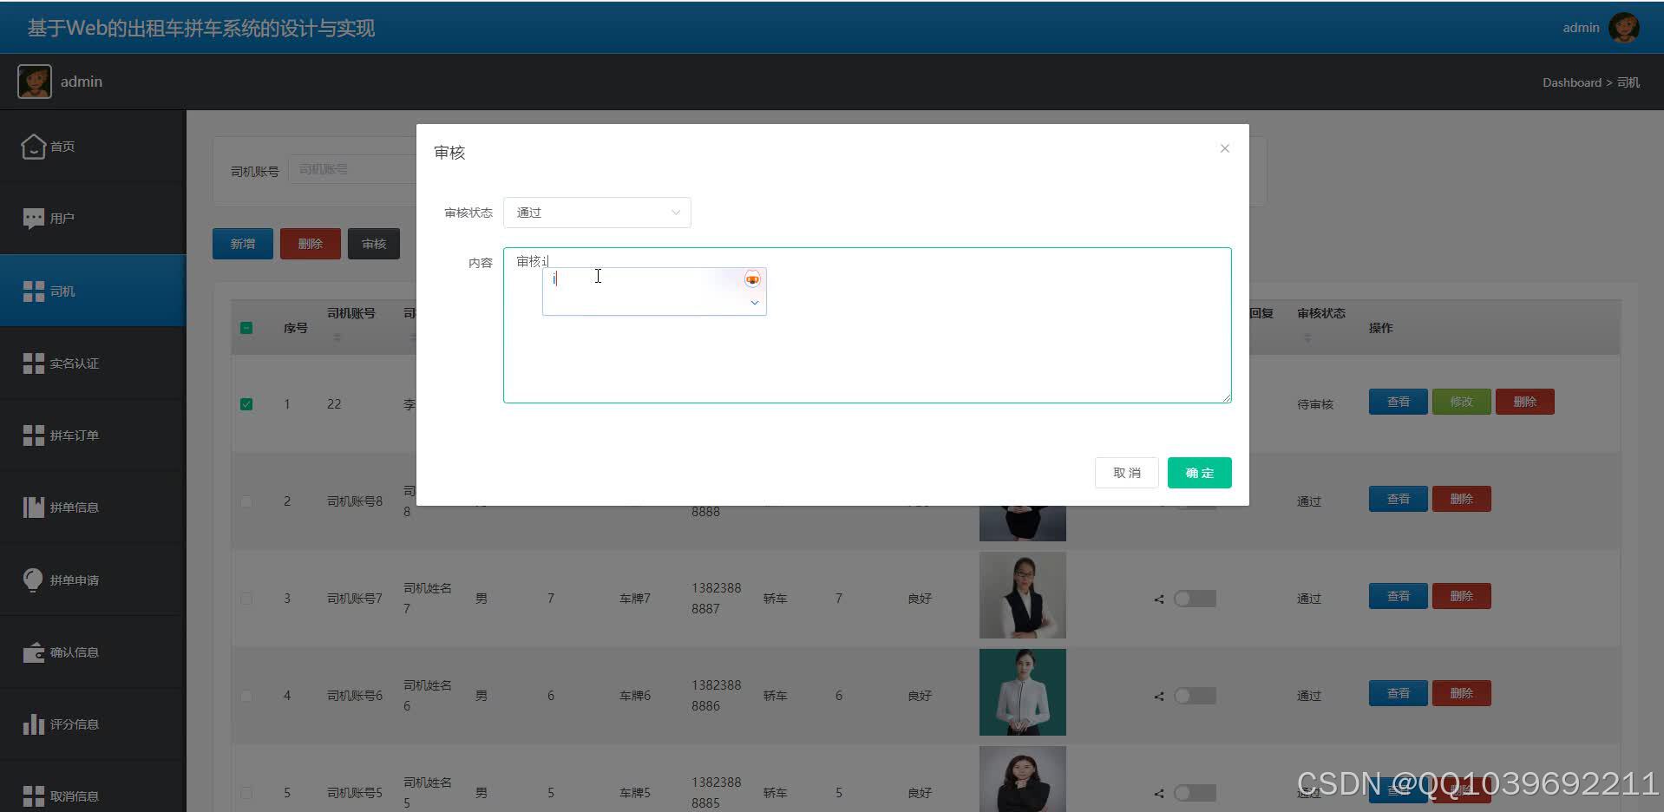Click the 待审核 status text in row 1

[x=1315, y=404]
